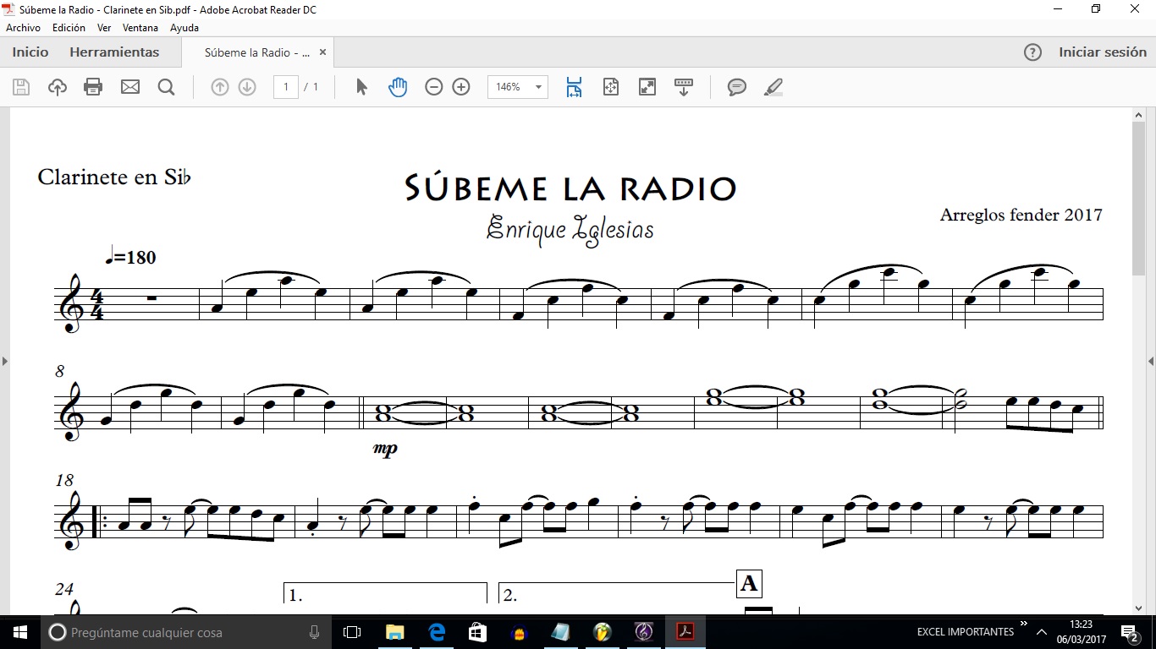Open the EXCEL IMPORTANTES taskbar toolbar chevron
1156x649 pixels.
[x=1024, y=625]
